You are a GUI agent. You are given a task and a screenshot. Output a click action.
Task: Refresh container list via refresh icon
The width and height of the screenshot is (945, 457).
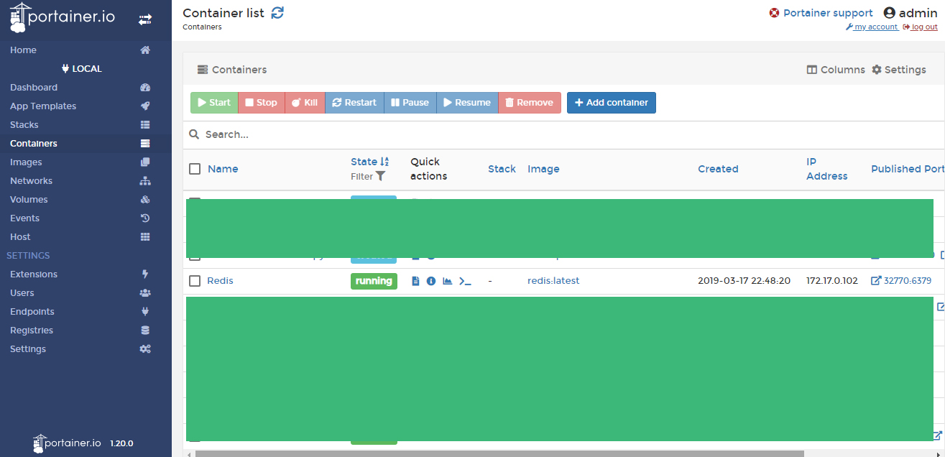(x=277, y=12)
